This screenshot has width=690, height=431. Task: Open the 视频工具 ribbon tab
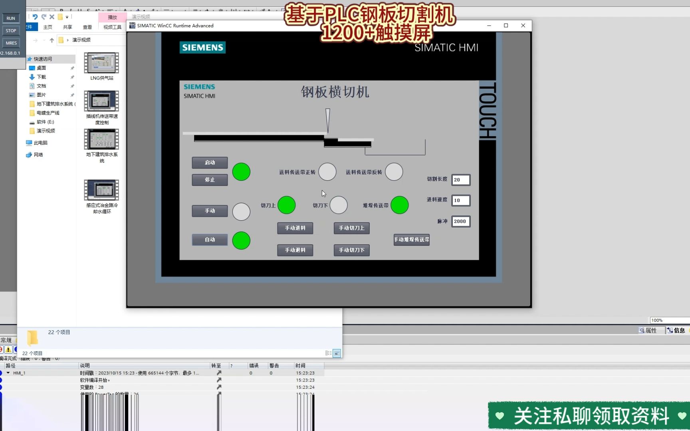[112, 27]
